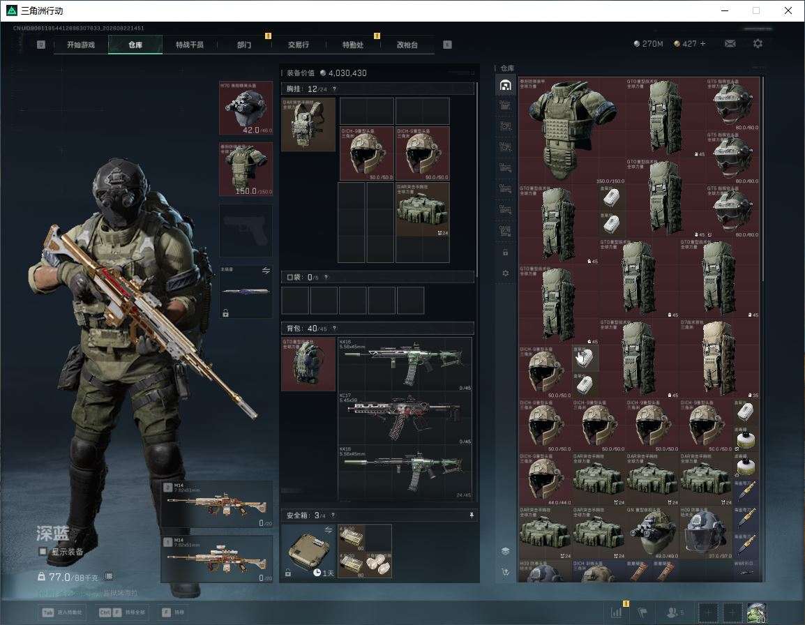Viewport: 805px width, 625px height.
Task: Select the top K416 rifle in backpack
Action: tap(405, 364)
